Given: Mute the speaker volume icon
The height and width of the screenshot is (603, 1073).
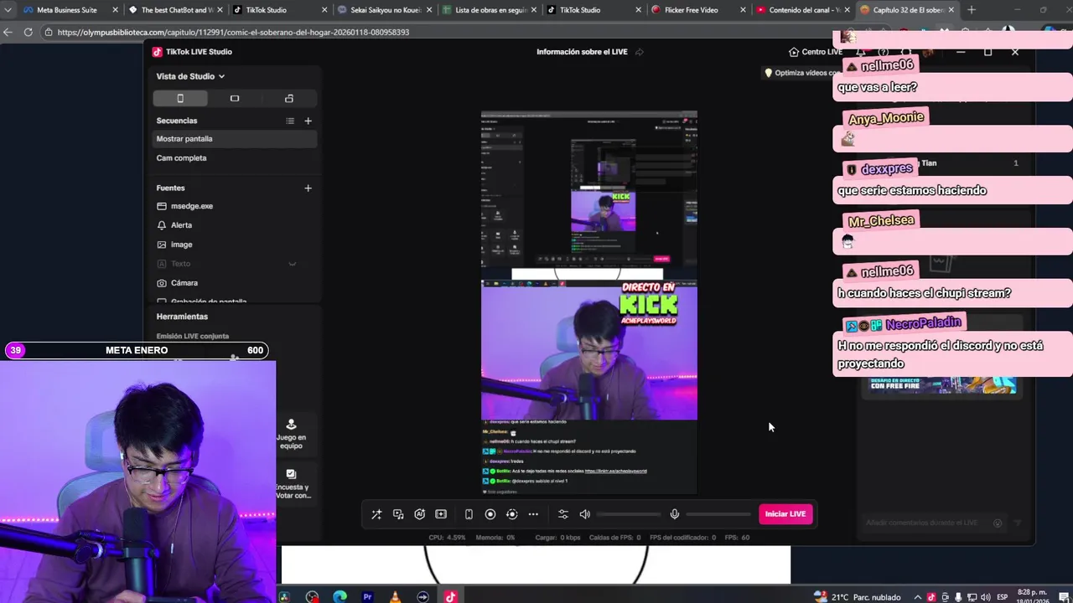Looking at the screenshot, I should (585, 514).
